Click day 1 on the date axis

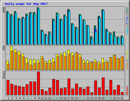click(8, 98)
